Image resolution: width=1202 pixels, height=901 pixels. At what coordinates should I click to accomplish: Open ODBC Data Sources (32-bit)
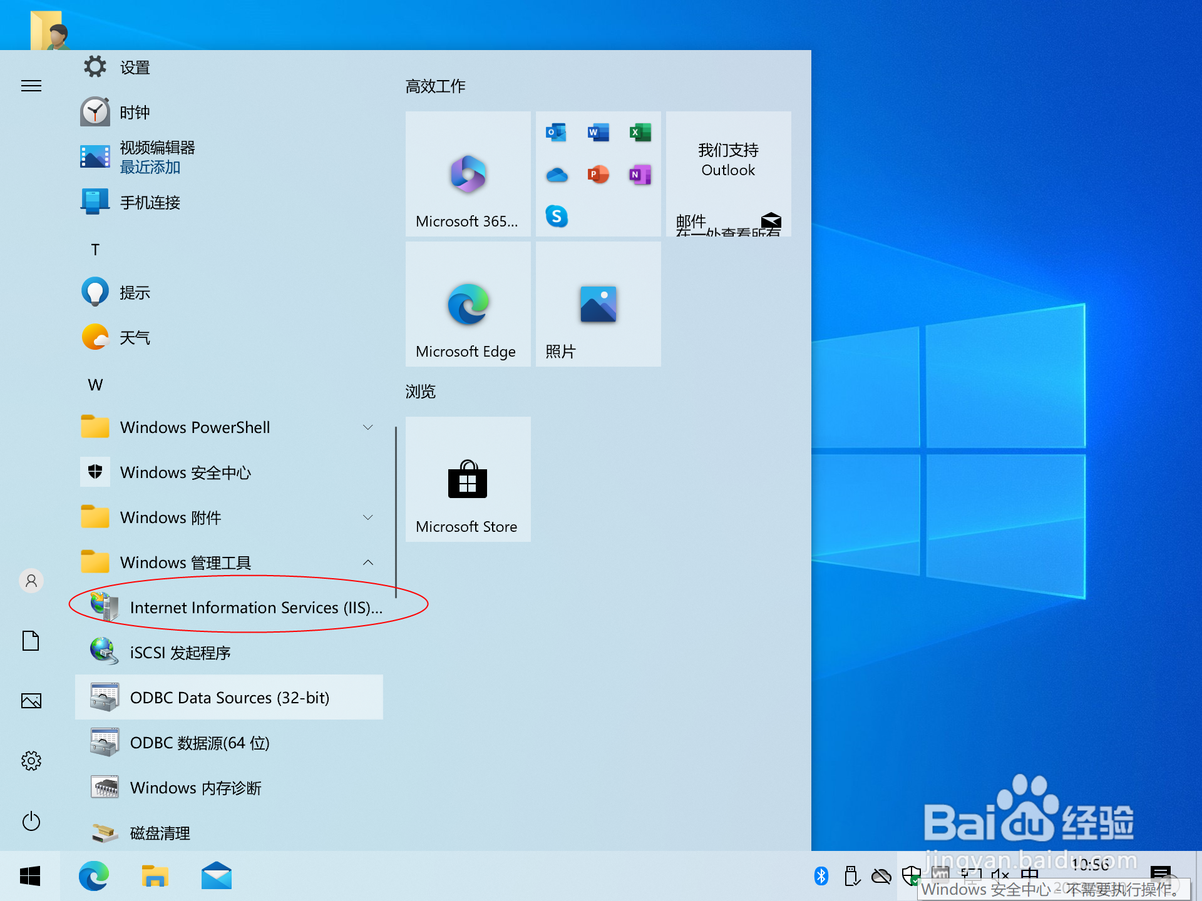pyautogui.click(x=229, y=698)
